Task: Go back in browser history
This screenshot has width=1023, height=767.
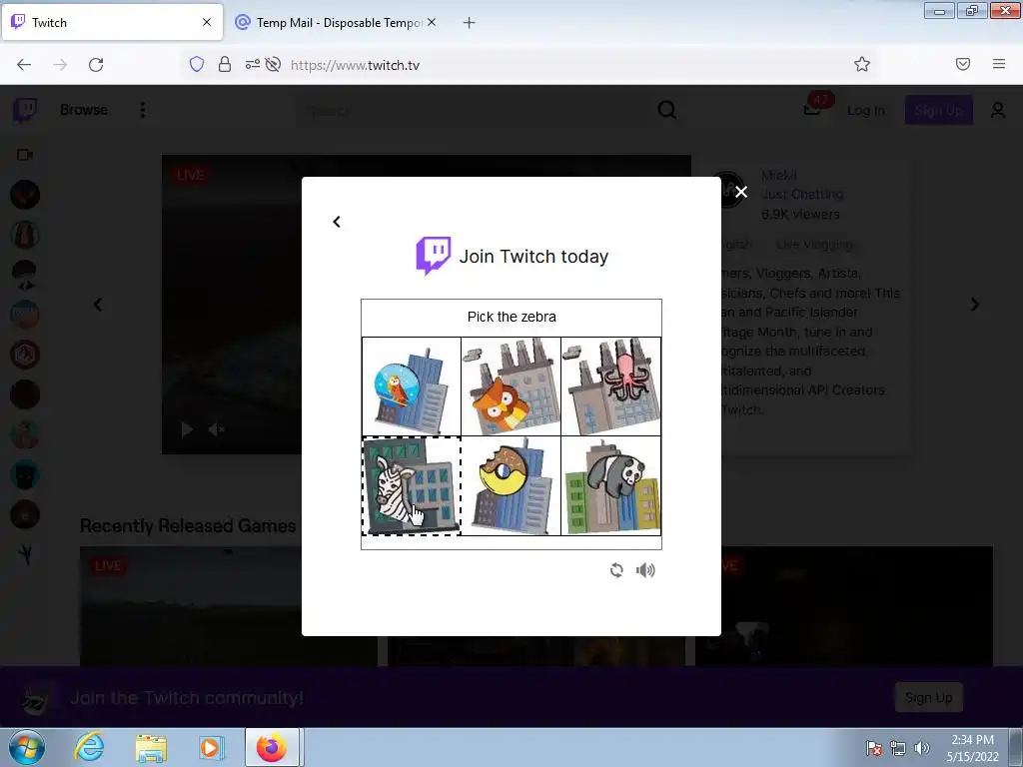Action: click(x=24, y=65)
